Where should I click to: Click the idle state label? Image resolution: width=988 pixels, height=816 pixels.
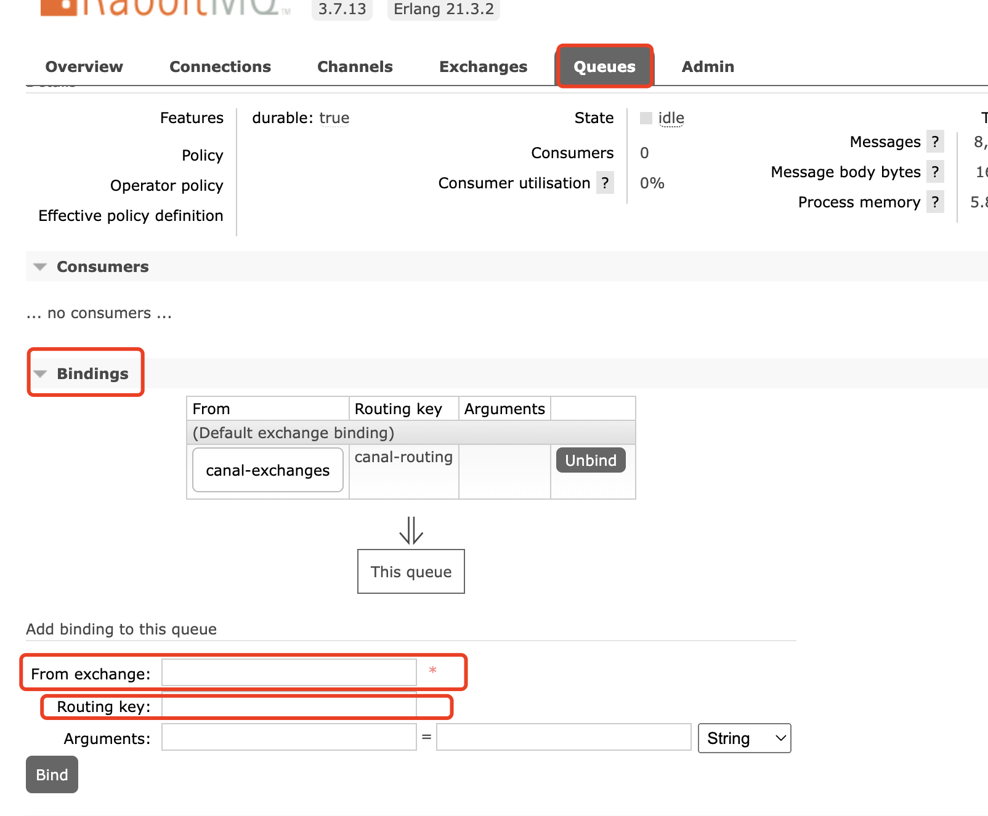pyautogui.click(x=671, y=118)
